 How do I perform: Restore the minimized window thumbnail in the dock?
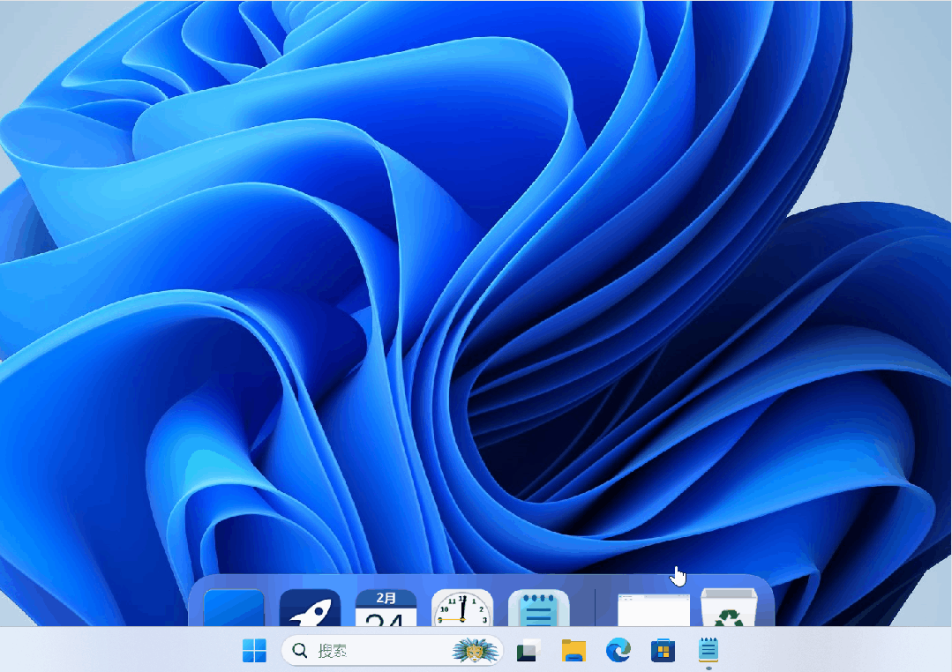click(654, 610)
